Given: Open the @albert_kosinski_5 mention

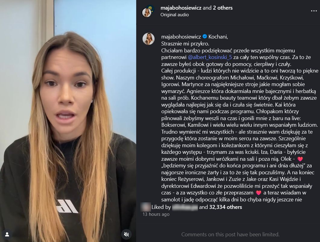Looking at the screenshot, I should 210,57.
